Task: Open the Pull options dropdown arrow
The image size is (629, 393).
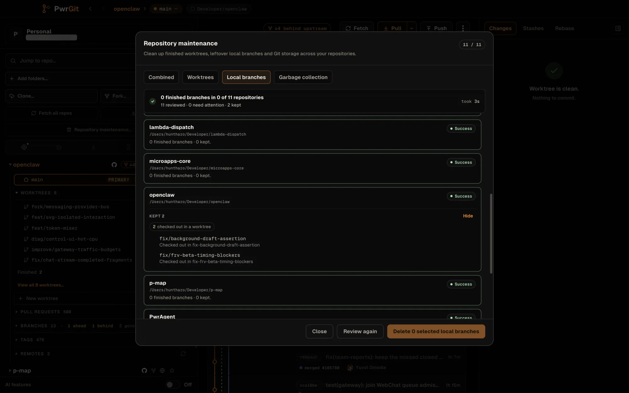Action: (x=412, y=28)
